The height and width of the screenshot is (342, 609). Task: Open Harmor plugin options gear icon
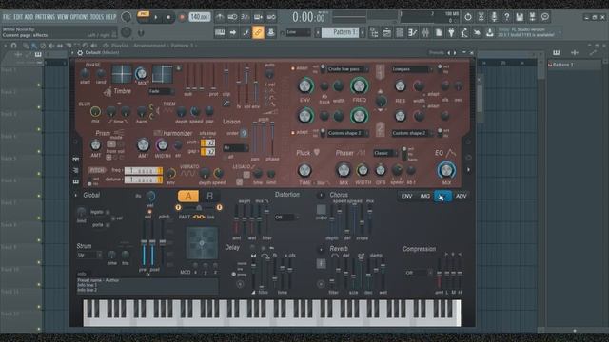click(x=80, y=53)
